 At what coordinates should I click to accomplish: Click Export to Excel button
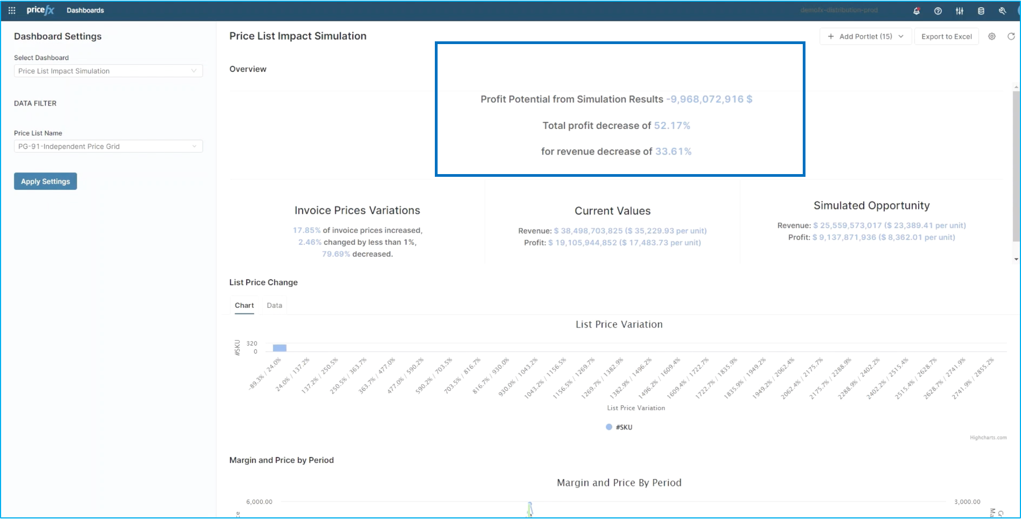pos(946,36)
